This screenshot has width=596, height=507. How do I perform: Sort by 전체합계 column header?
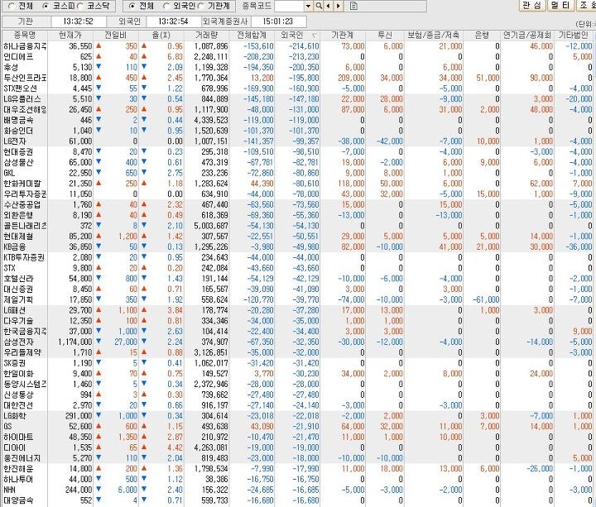[x=252, y=36]
